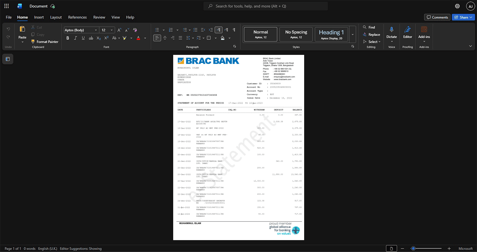Screen dimensions: 477x252
Task: Open the font size 12 dropdown
Action: [112, 30]
